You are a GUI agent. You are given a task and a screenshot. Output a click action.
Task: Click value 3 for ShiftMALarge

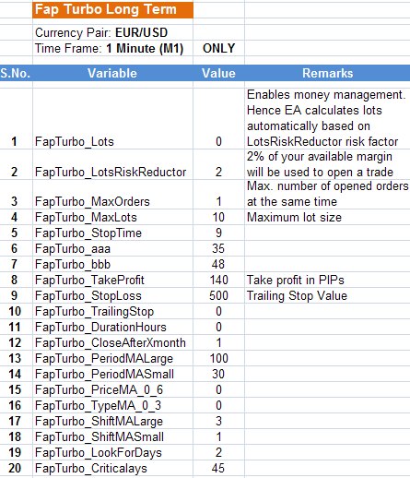[218, 421]
